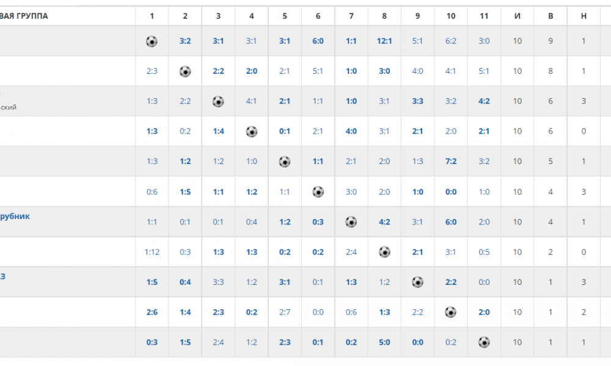Click the bold 6:0 score in first row
611x366 pixels.
click(318, 41)
